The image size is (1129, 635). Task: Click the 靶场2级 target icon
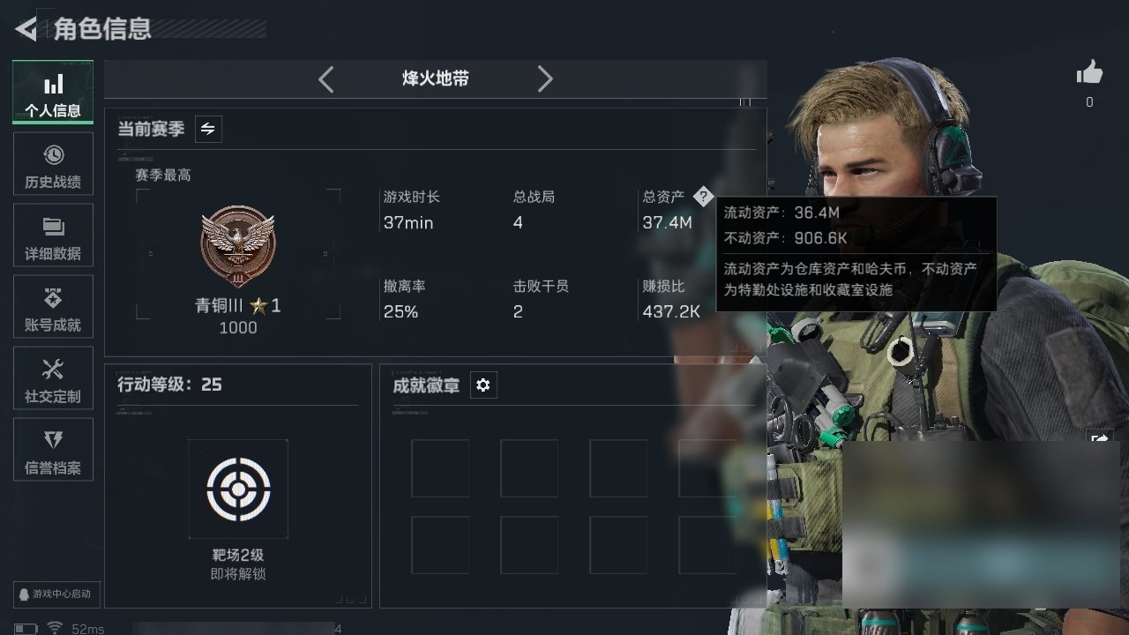coord(238,489)
